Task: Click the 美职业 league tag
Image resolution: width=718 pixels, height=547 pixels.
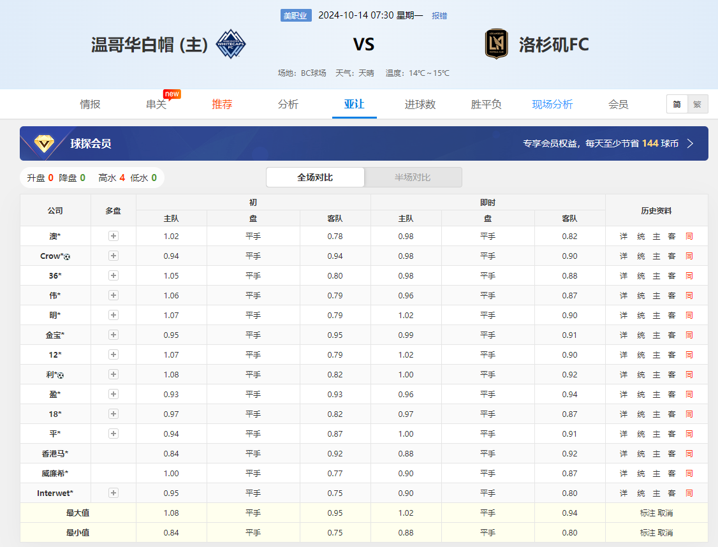Action: tap(296, 15)
